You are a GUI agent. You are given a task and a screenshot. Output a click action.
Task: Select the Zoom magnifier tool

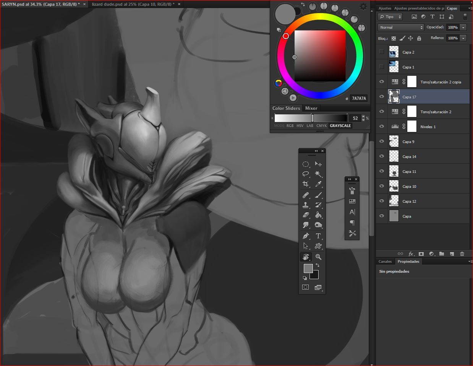click(x=318, y=257)
